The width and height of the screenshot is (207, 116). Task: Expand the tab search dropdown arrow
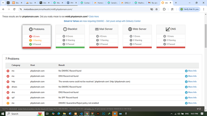(3, 3)
